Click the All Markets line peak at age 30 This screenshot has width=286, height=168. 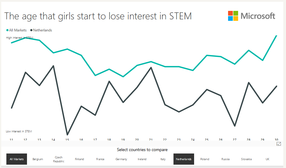276,36
